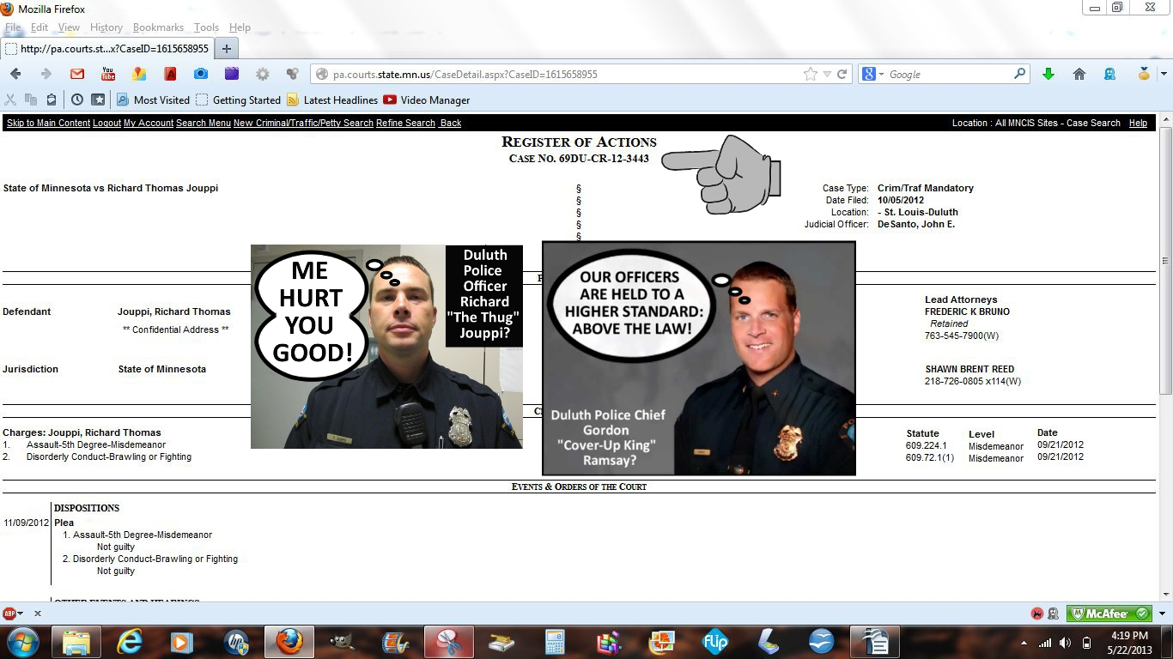
Task: Open the Video Manager bookmark
Action: tap(427, 100)
